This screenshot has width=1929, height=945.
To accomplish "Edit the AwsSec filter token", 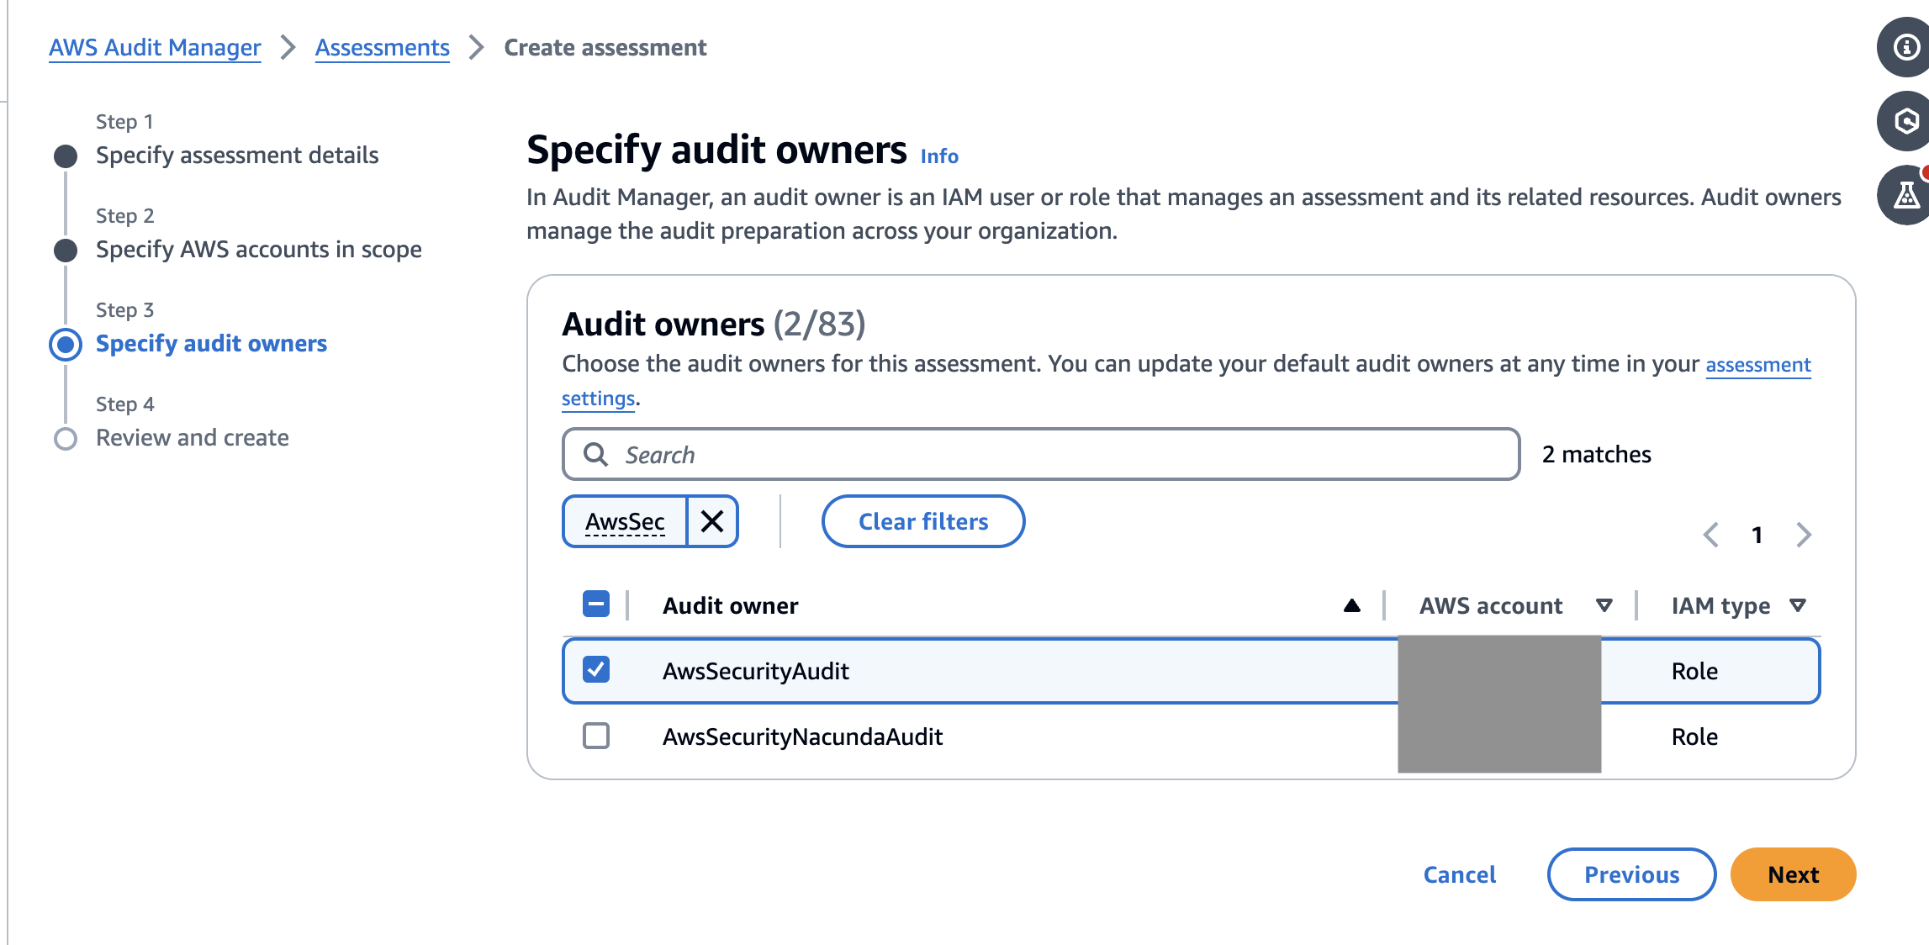I will click(625, 521).
